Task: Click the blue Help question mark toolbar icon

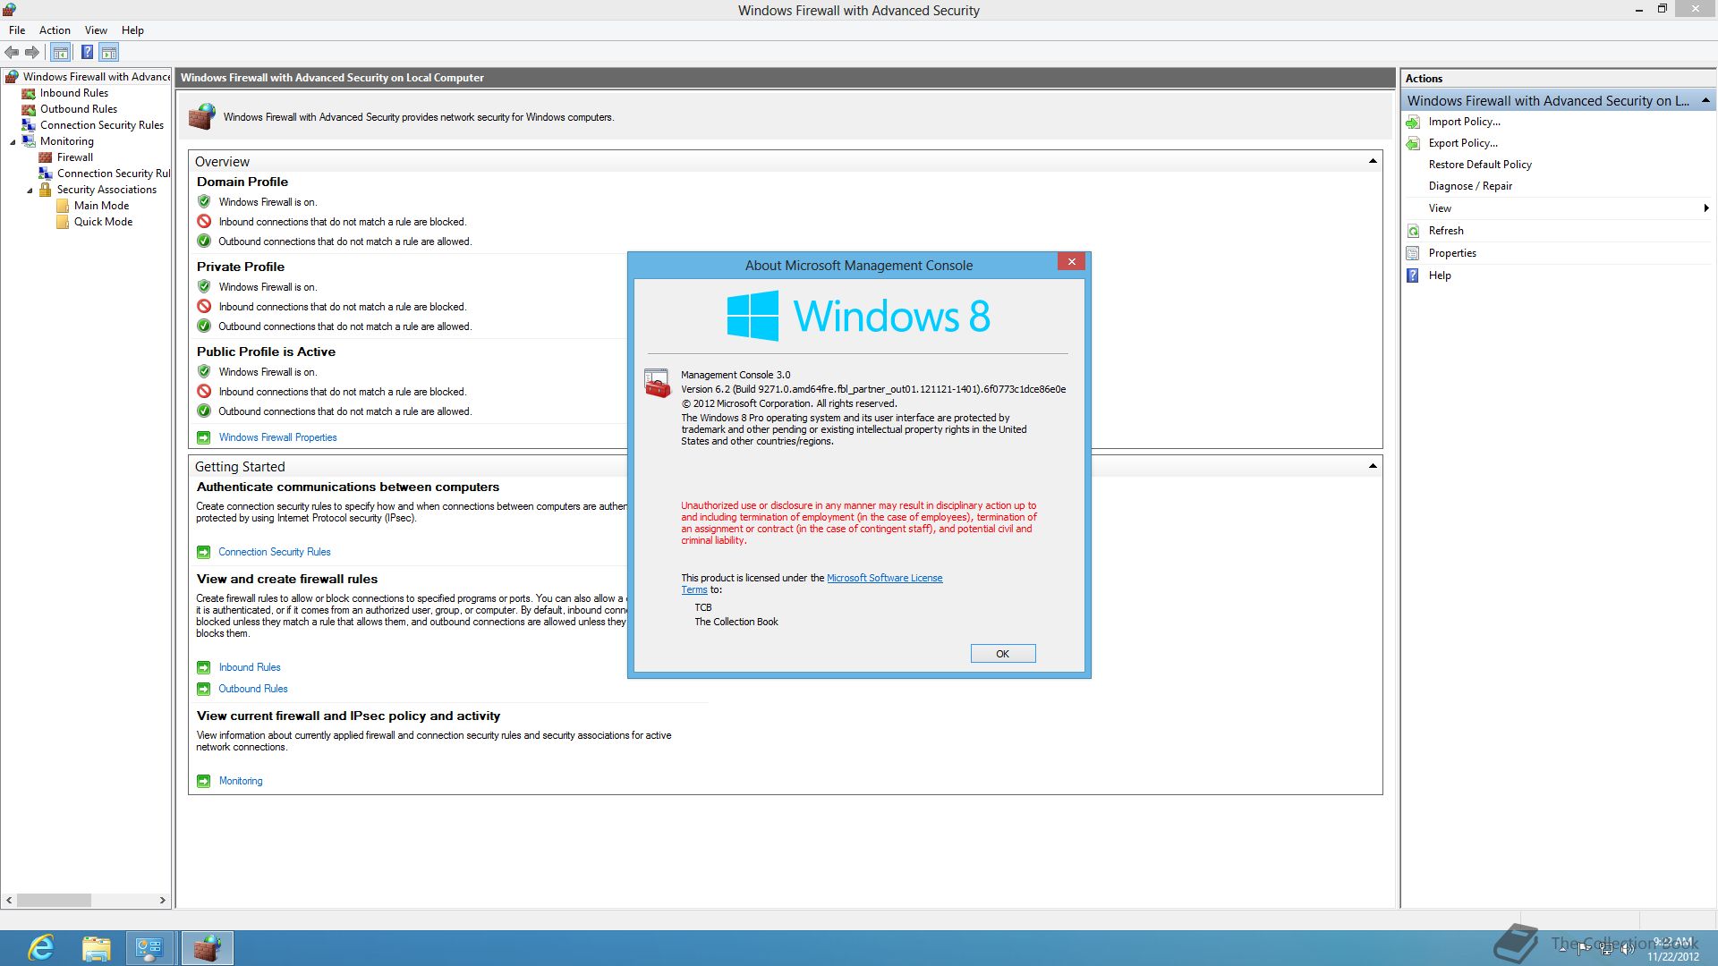Action: (x=87, y=52)
